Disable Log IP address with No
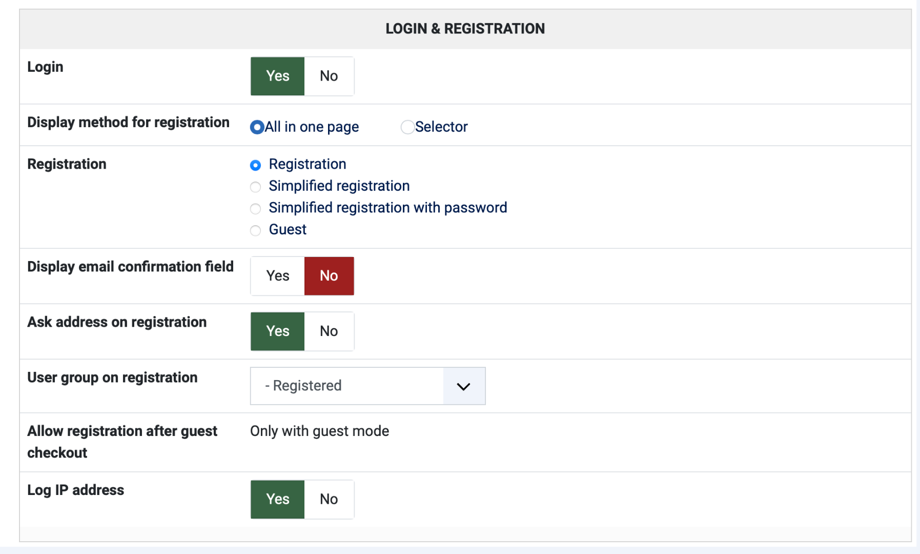The image size is (920, 554). point(329,499)
